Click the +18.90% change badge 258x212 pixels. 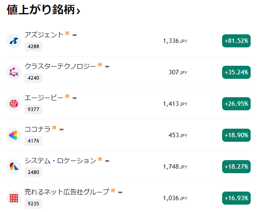[236, 135]
